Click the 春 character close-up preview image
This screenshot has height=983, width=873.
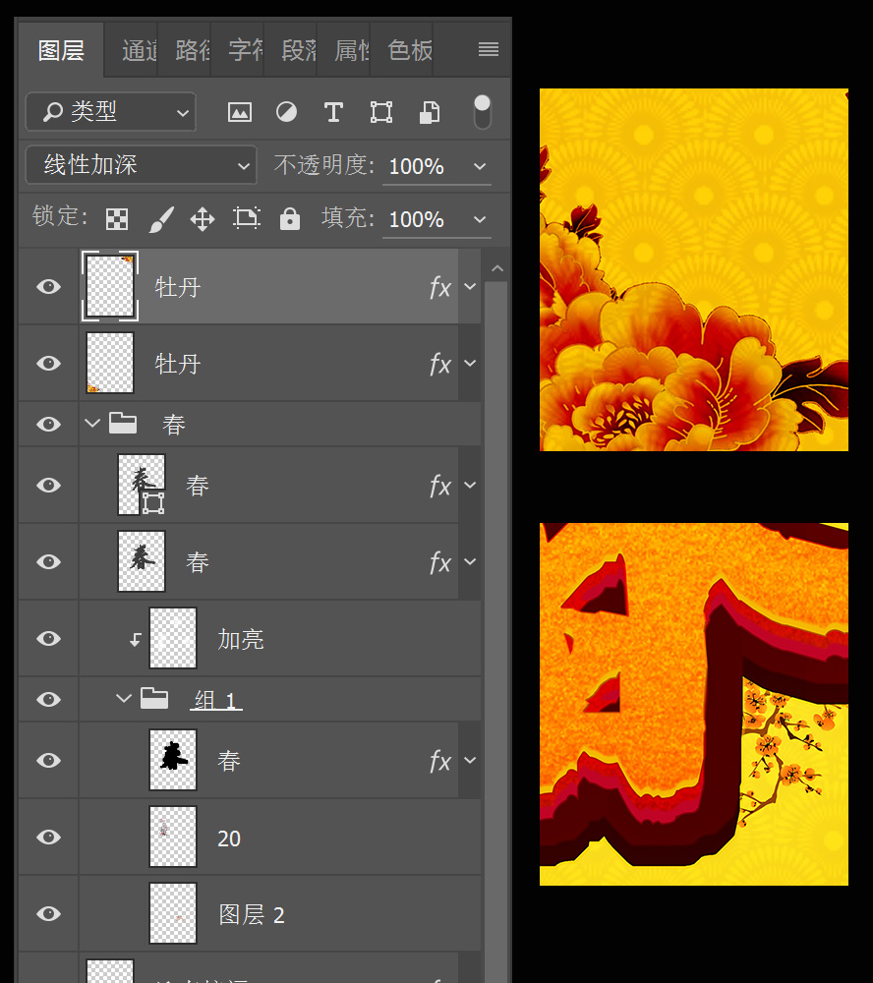(694, 704)
